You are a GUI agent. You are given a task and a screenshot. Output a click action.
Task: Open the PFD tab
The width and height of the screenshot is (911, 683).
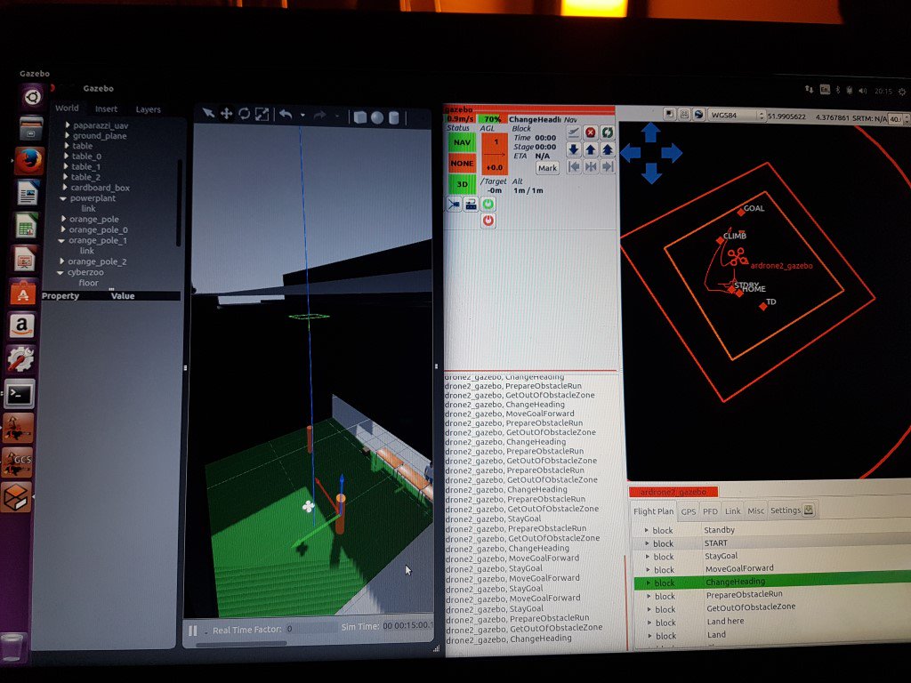coord(710,511)
